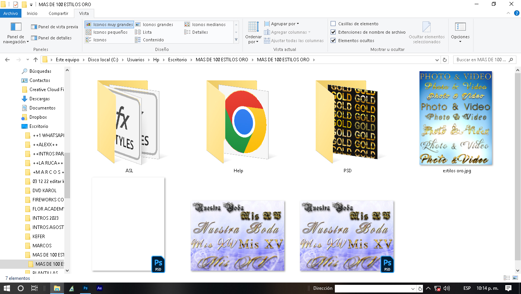Open the Windows Start menu
521x294 pixels.
7,288
